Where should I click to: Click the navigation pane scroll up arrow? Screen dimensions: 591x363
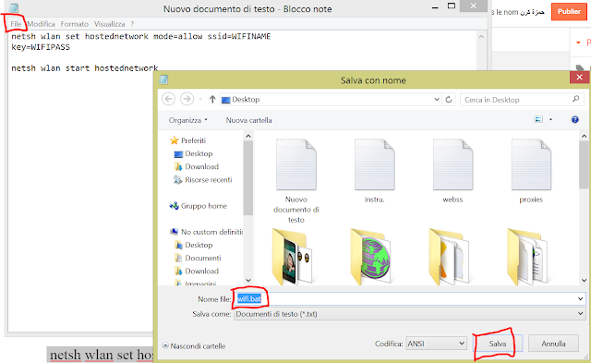[248, 136]
